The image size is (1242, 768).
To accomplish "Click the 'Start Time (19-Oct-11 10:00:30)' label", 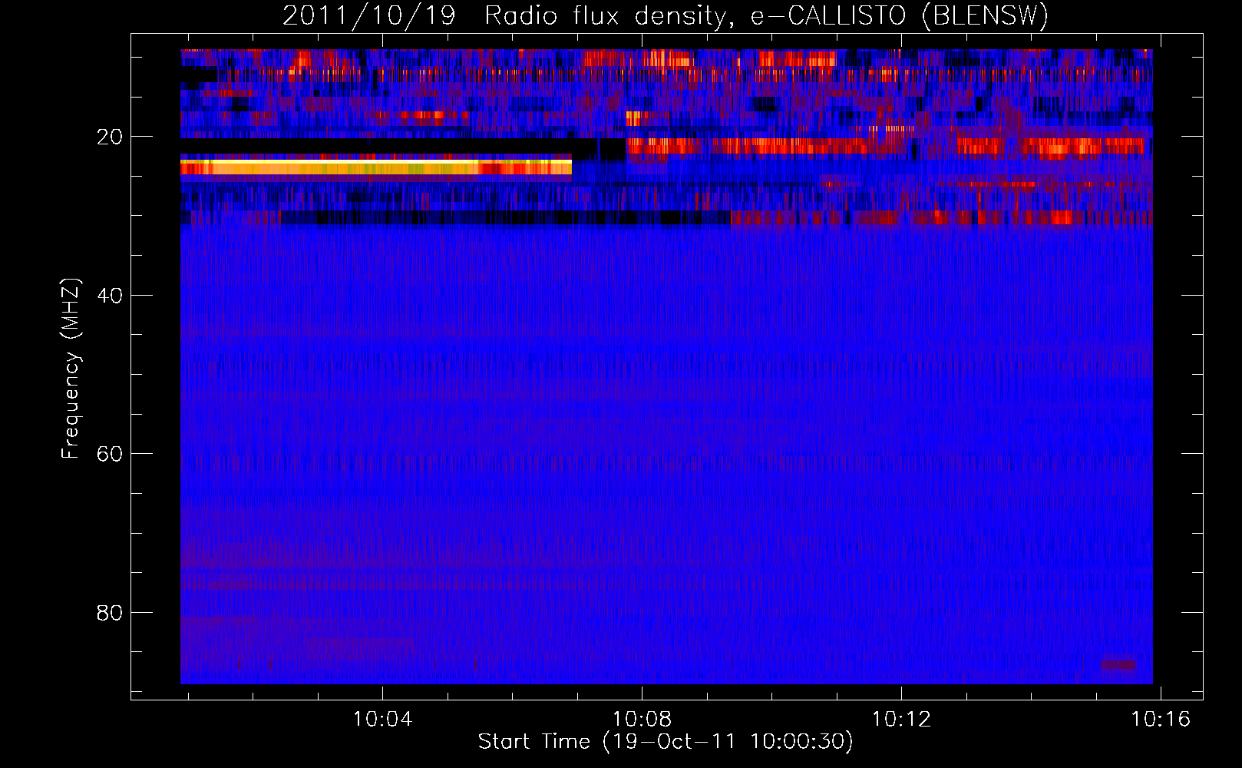I will coord(666,741).
